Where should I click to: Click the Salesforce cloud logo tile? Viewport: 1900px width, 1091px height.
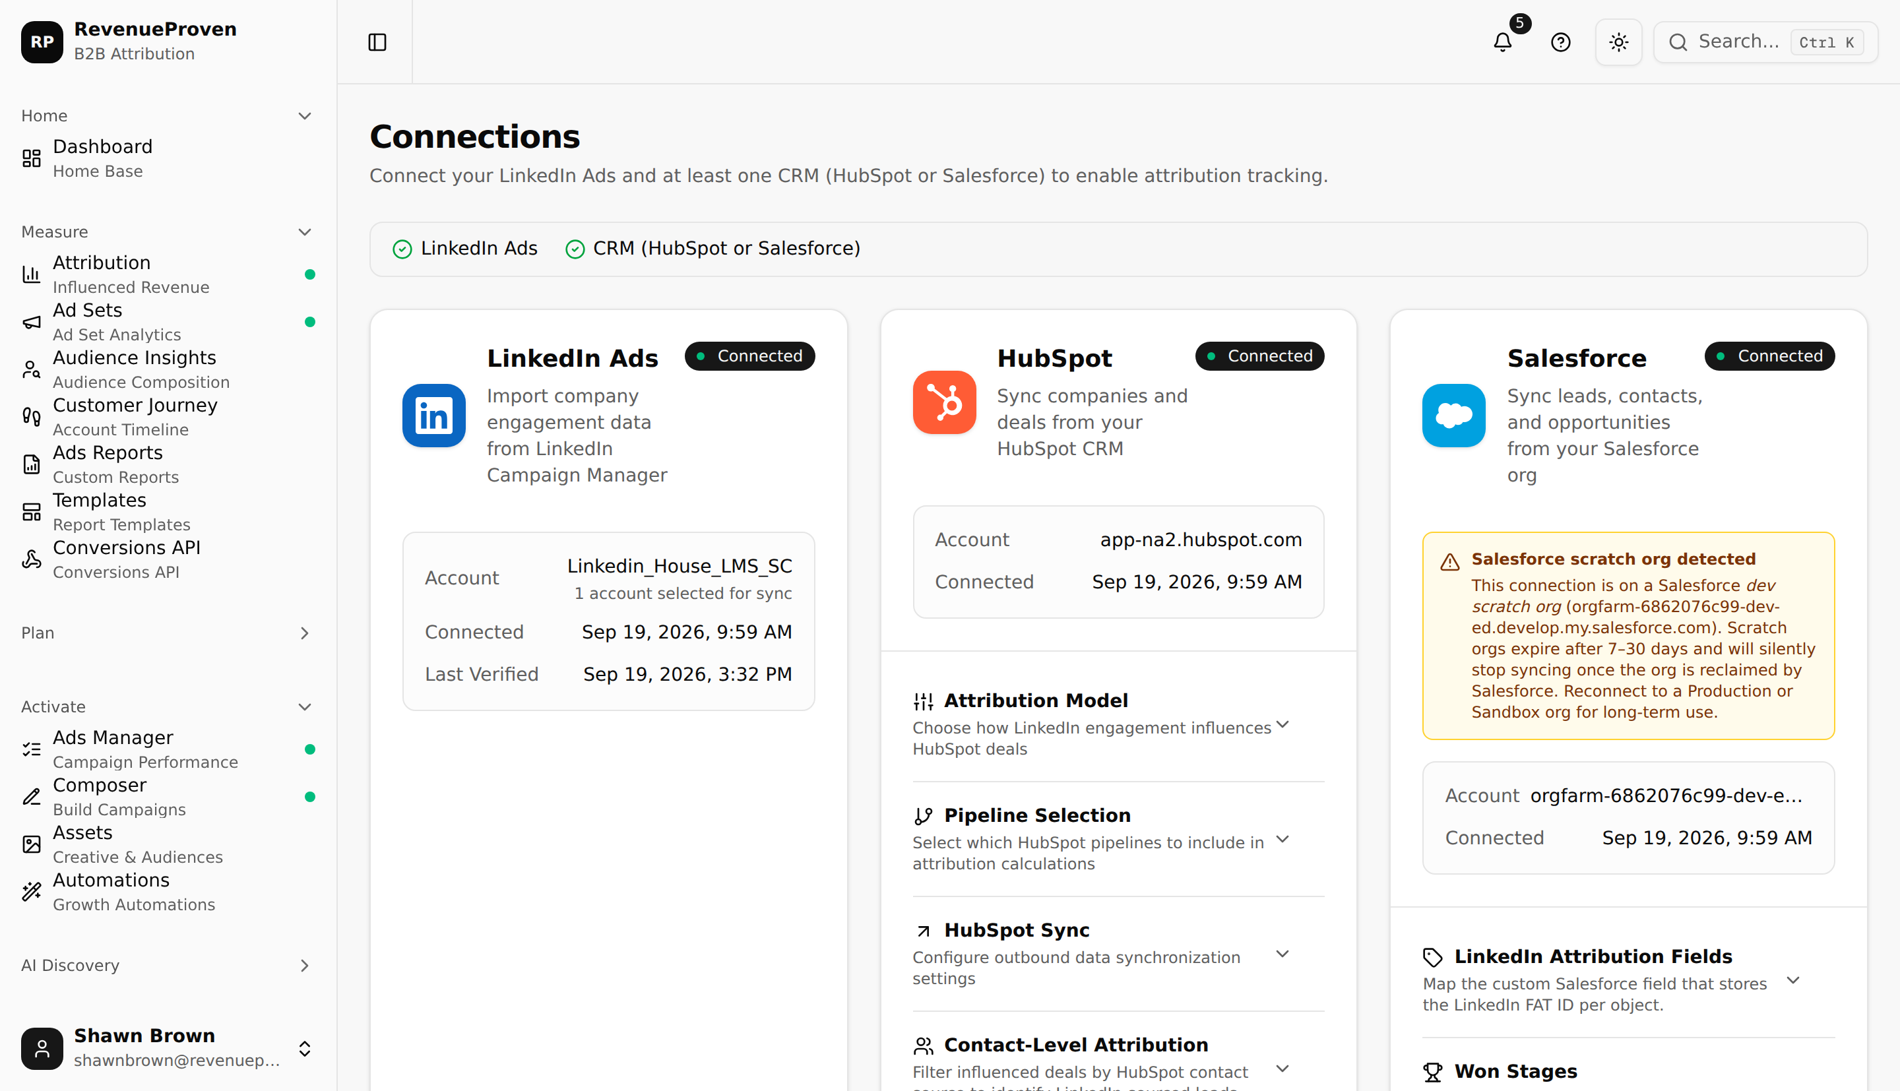click(1453, 416)
